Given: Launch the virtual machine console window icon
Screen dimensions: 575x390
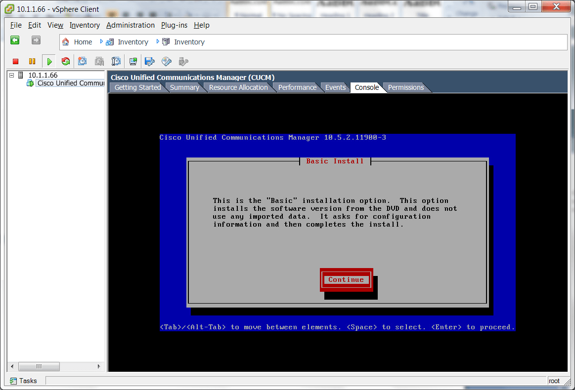Looking at the screenshot, I should (x=133, y=61).
